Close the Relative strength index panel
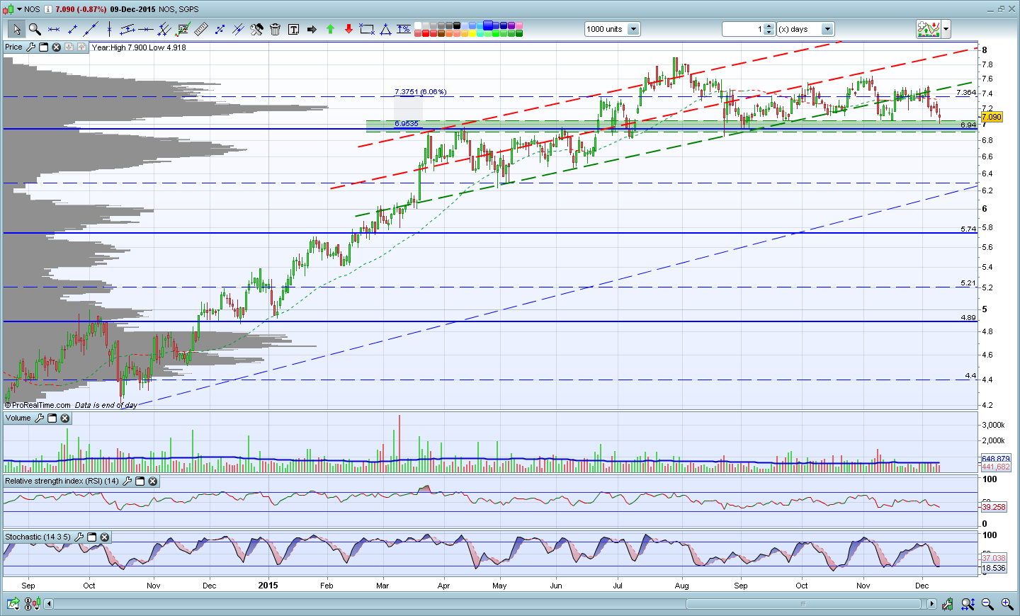This screenshot has width=1020, height=616. [152, 481]
